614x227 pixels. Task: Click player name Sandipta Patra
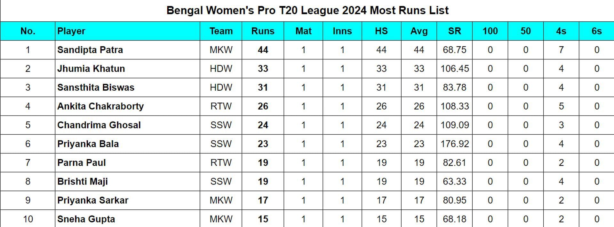(90, 50)
